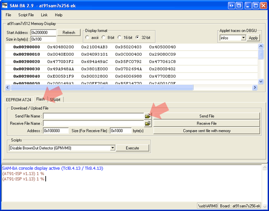The width and height of the screenshot is (269, 211).
Task: Focus the Receive File Name field
Action: coord(93,123)
